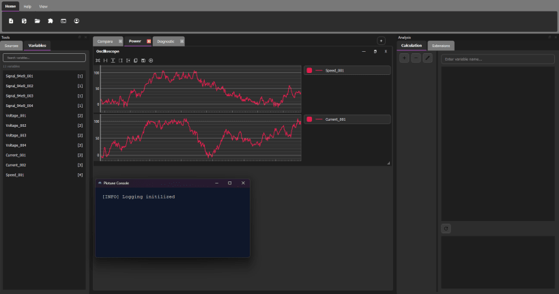Viewport: 559px width, 294px height.
Task: Open the console terminal icon
Action: [x=63, y=21]
